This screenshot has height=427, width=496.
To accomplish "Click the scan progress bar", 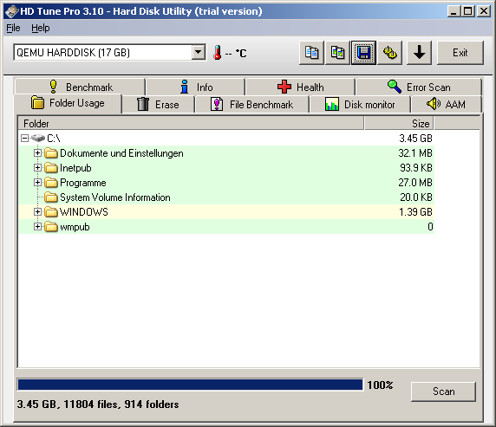I will [x=190, y=385].
